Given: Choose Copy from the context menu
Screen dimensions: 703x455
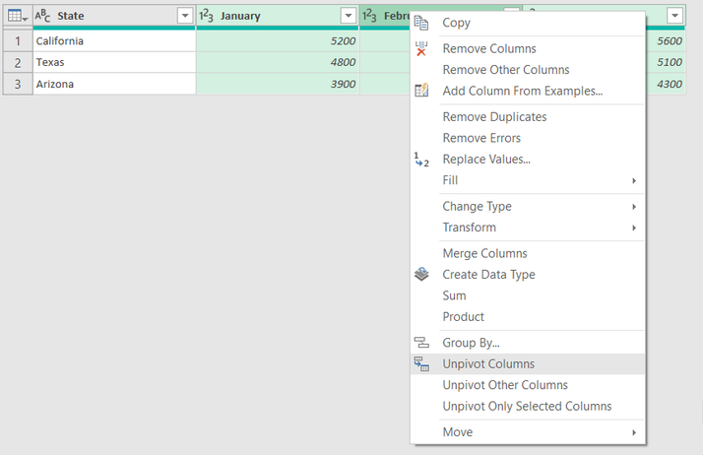Looking at the screenshot, I should point(528,23).
